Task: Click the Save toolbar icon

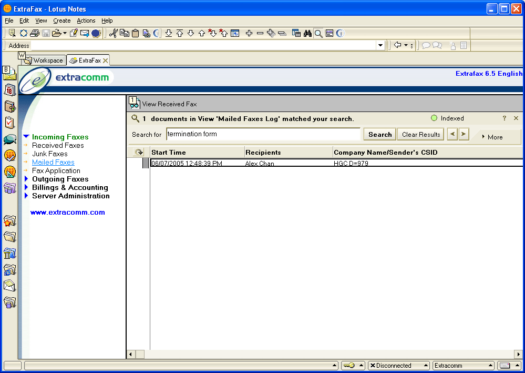Action: pyautogui.click(x=46, y=33)
